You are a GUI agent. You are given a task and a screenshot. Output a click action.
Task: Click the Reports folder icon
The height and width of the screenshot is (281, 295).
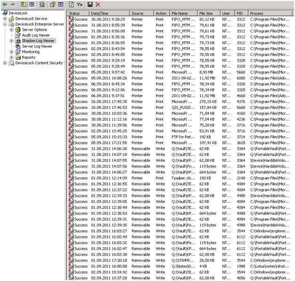[x=18, y=57]
